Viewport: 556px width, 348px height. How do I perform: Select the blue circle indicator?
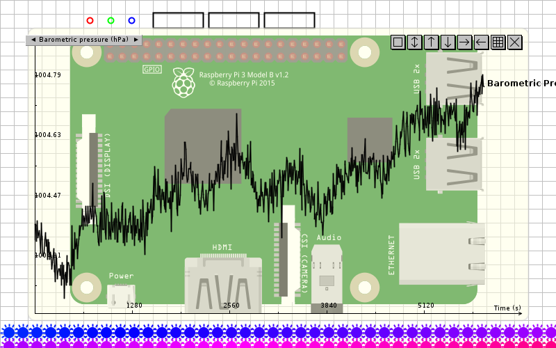tap(131, 21)
